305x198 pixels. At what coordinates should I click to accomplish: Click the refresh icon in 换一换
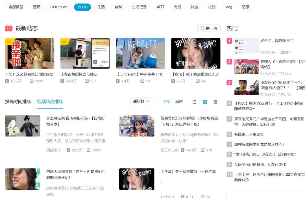coord(202,28)
